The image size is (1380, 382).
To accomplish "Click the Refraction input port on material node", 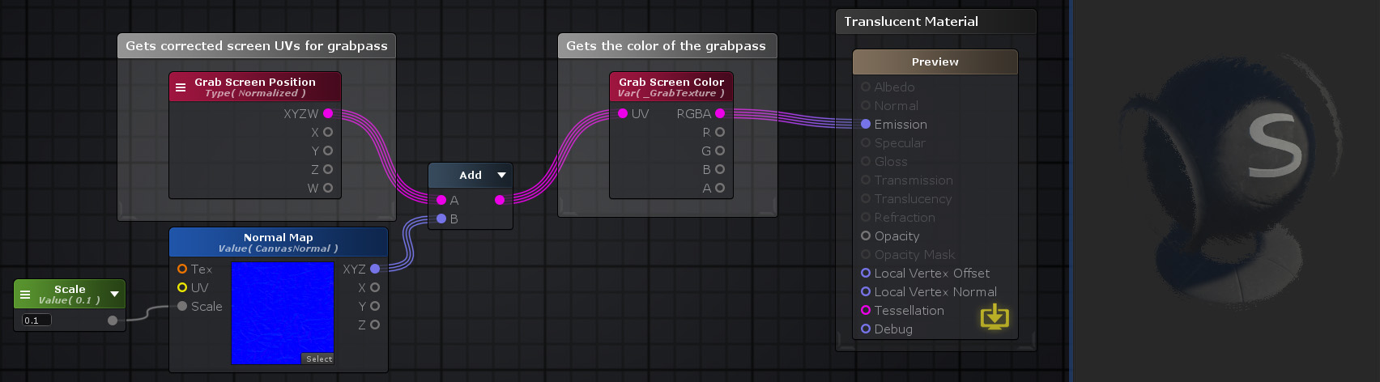I will [866, 217].
